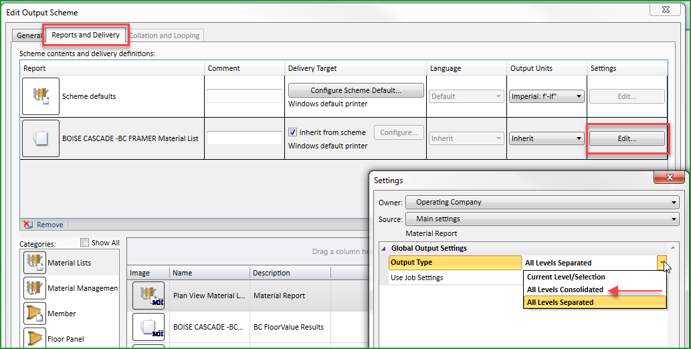This screenshot has width=691, height=349.
Task: Click the Remove link
Action: [x=50, y=225]
